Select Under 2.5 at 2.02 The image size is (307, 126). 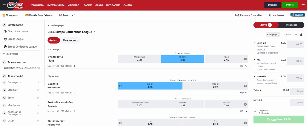(216, 85)
